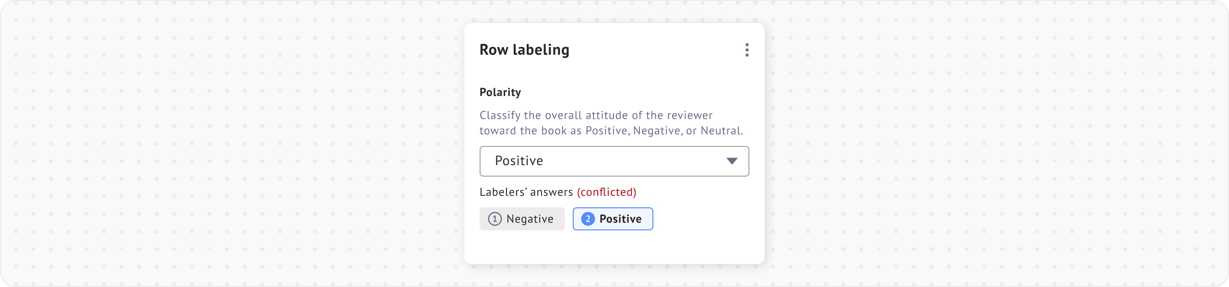Click the "Positive" value text inside dropdown

click(519, 161)
